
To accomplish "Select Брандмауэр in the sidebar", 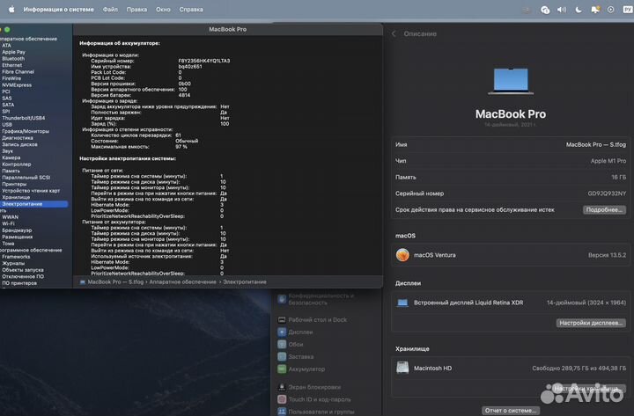I will coord(17,230).
